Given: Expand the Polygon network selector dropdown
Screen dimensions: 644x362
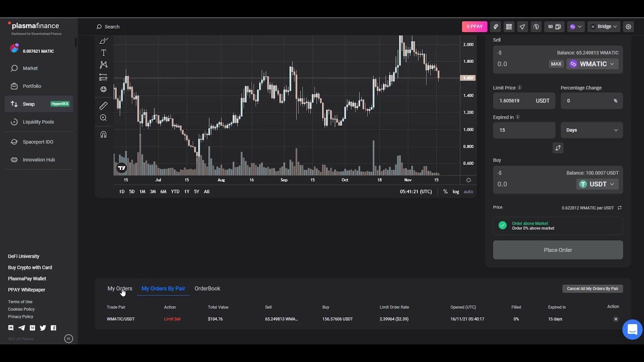Looking at the screenshot, I should [x=576, y=27].
